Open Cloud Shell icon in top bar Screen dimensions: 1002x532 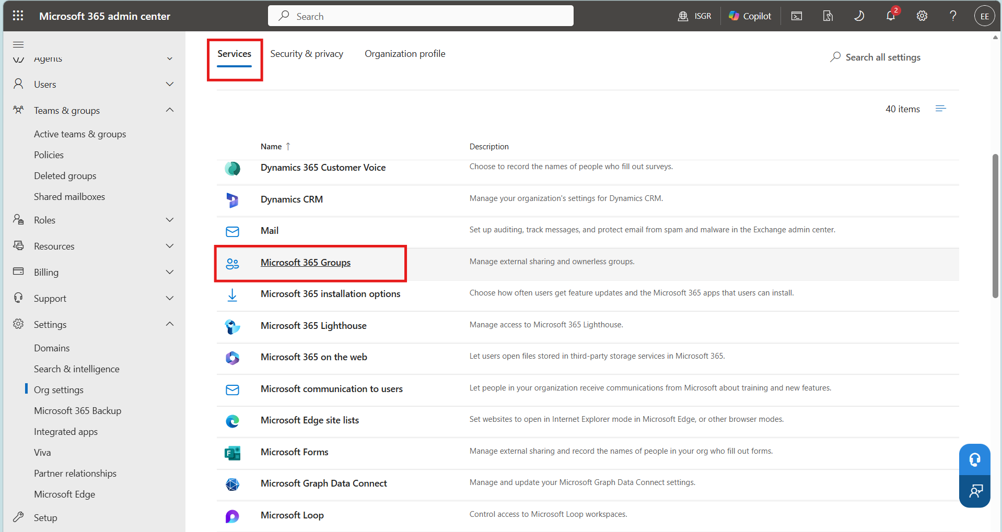pos(796,16)
